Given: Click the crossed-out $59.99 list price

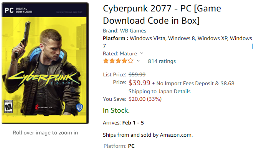Looking at the screenshot, I should pos(137,74).
